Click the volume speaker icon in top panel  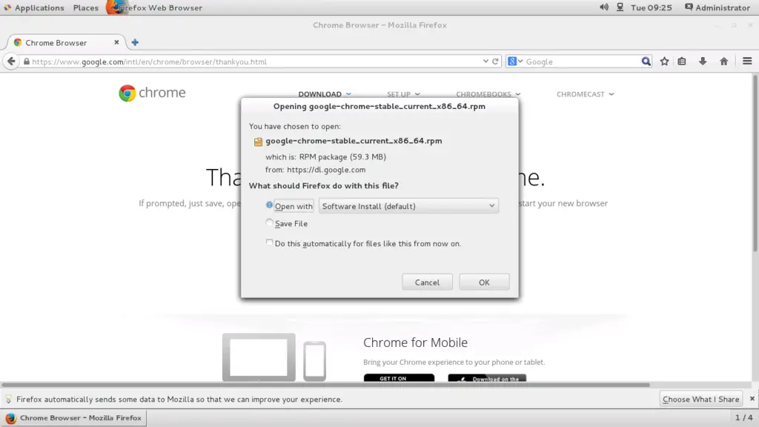click(x=604, y=7)
